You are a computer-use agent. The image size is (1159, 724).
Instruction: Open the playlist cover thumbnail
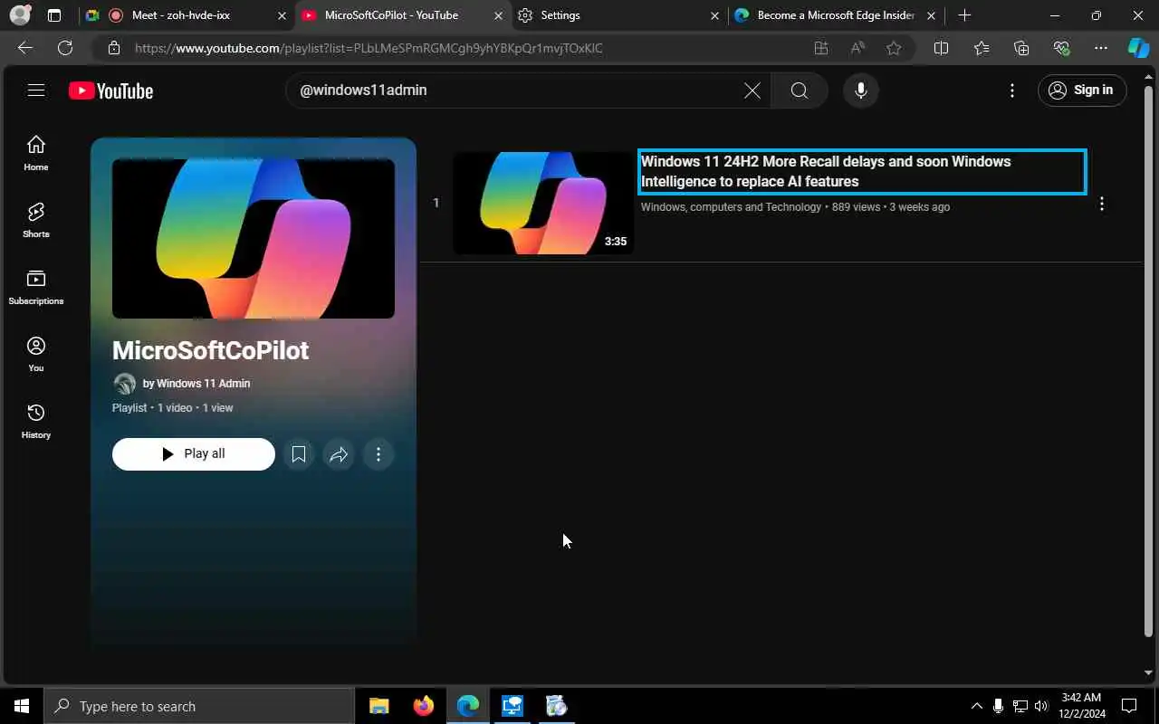[x=254, y=239]
